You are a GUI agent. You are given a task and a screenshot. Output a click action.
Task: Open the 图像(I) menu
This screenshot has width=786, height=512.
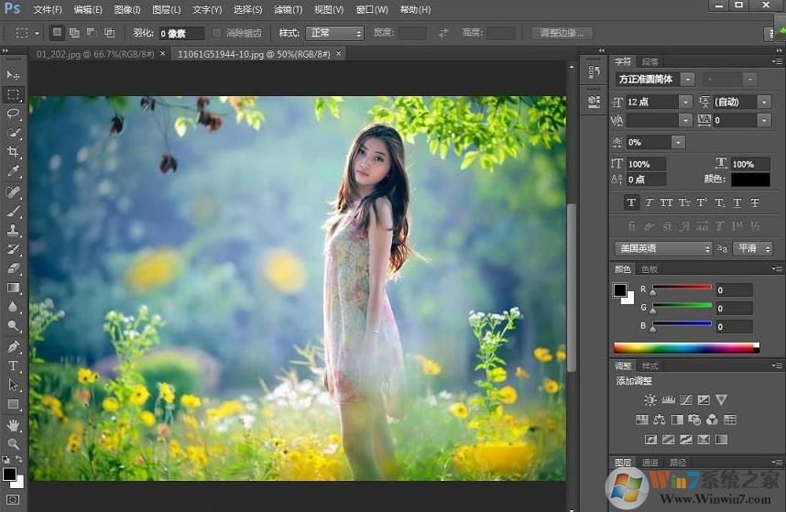pos(126,9)
